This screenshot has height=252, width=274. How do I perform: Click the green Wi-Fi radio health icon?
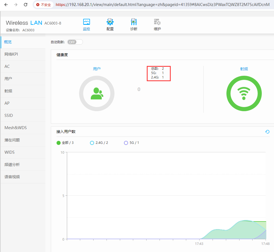click(x=244, y=93)
